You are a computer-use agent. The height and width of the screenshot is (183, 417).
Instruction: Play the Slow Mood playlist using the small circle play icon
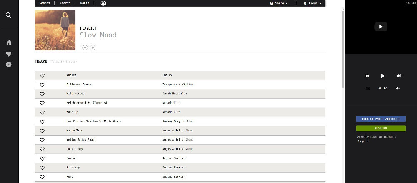coord(93,47)
